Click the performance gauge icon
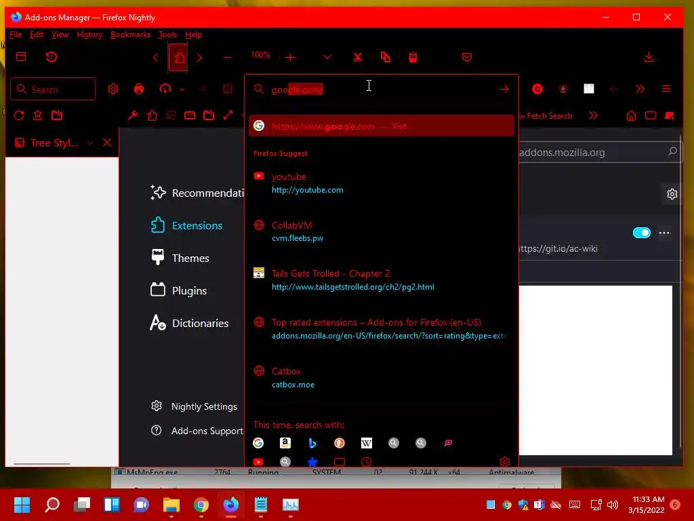694x521 pixels. 165,89
